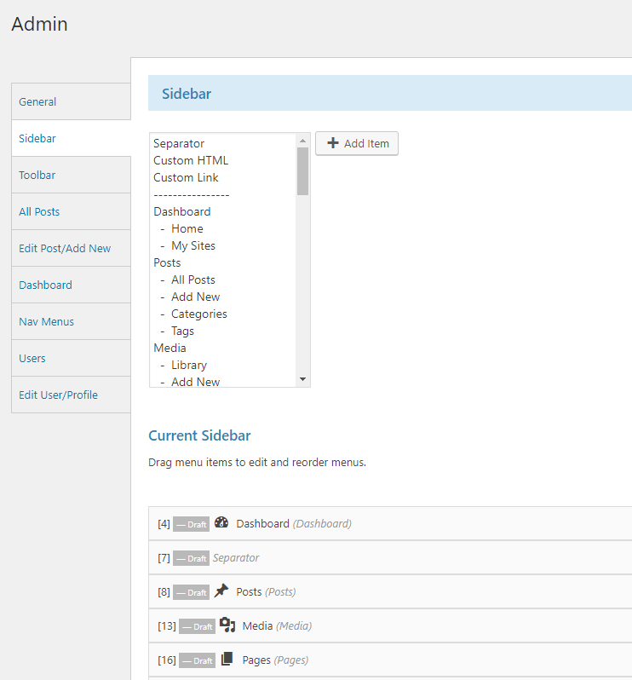Click the Add Item button
632x680 pixels.
pyautogui.click(x=357, y=143)
